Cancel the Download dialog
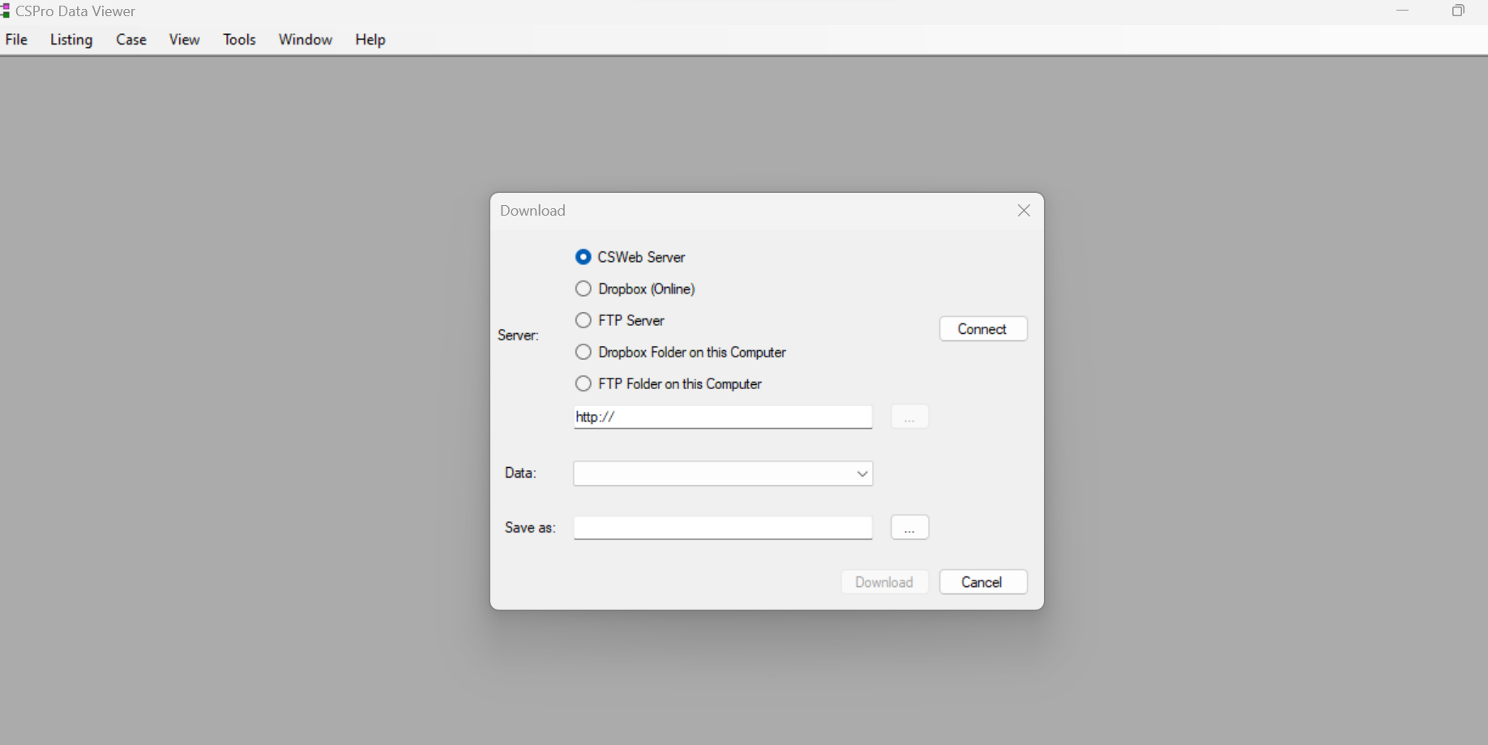The image size is (1488, 745). (x=983, y=582)
